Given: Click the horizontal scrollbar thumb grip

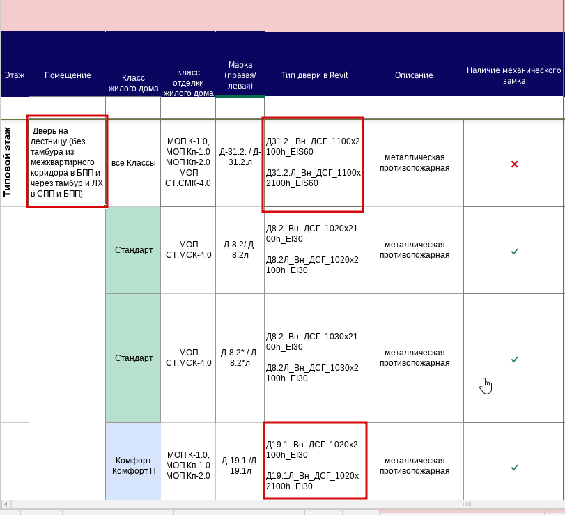Looking at the screenshot, I should [467, 504].
